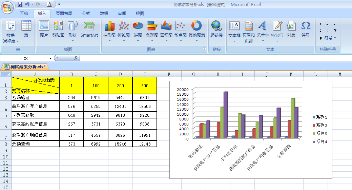Viewport: 352px width, 190px height.
Task: Insert a text box (文本框)
Action: tap(234, 29)
